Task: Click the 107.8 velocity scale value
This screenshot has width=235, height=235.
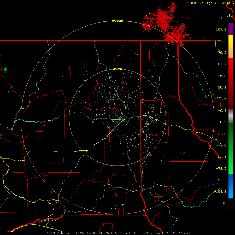Action: [221, 29]
